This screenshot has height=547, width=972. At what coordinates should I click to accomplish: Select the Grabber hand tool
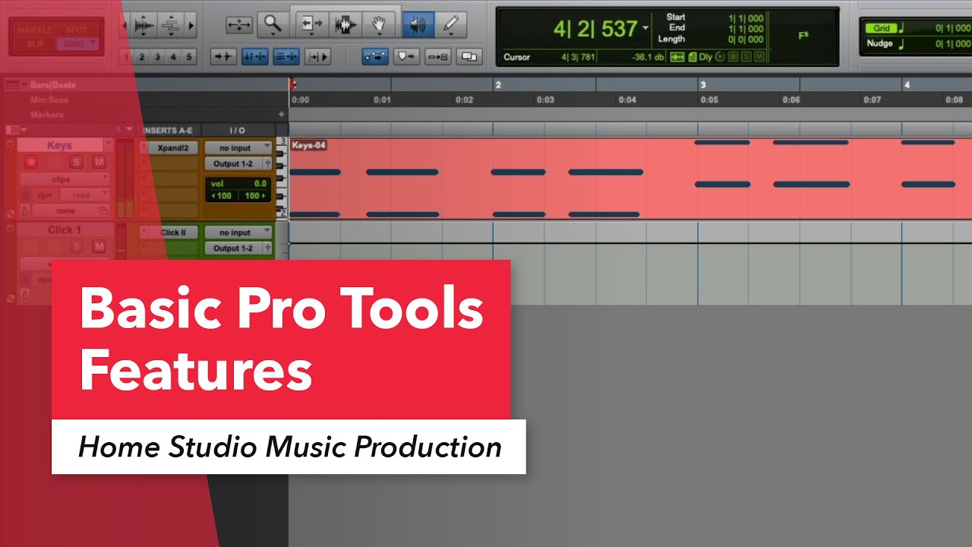click(380, 25)
